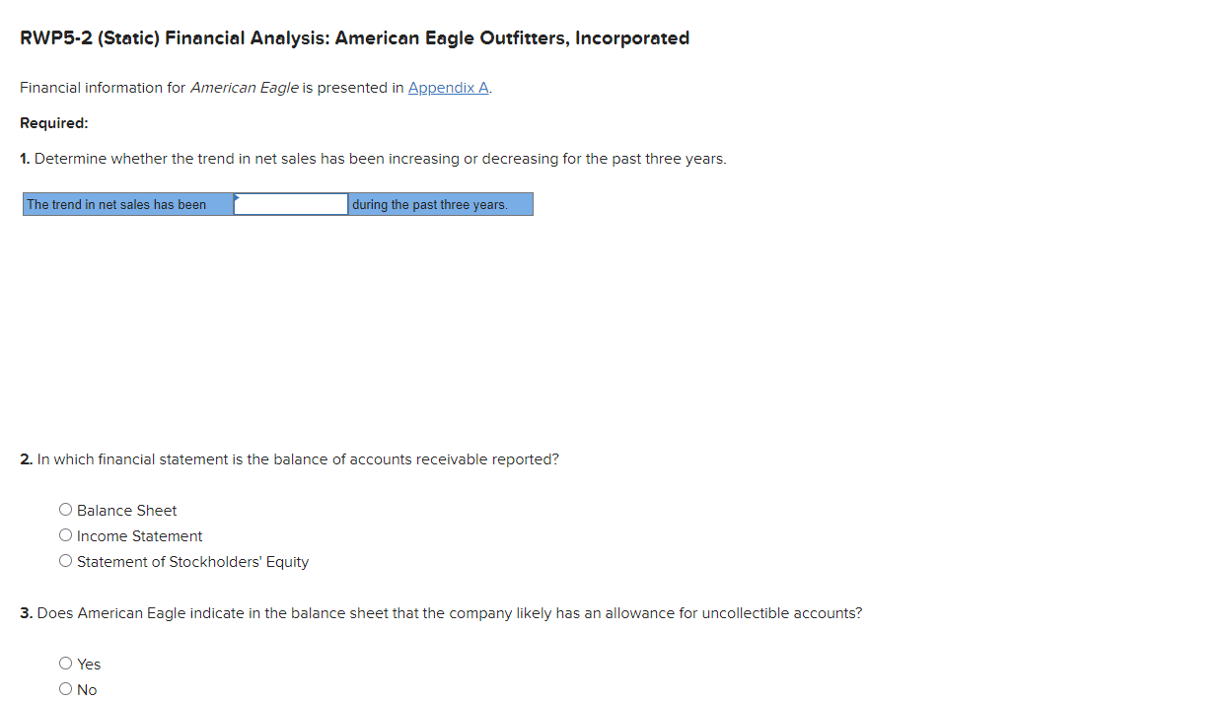Click question 1 text about net sales trend
This screenshot has height=702, width=1230.
[373, 158]
